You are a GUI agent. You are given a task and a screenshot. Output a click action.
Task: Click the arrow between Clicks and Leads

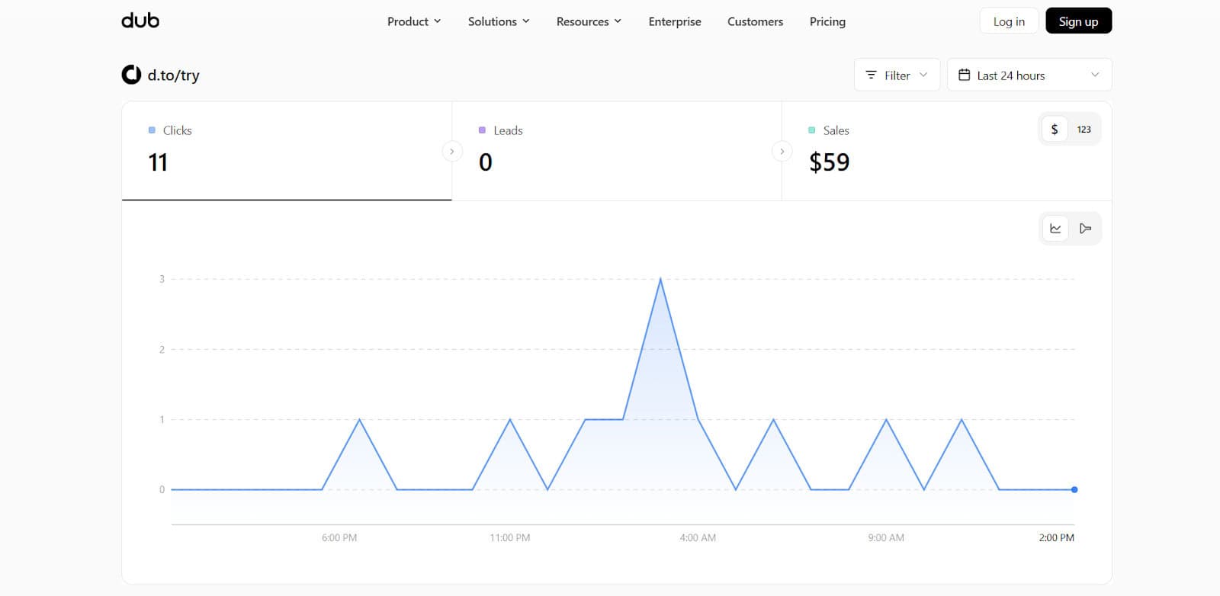[x=452, y=151]
